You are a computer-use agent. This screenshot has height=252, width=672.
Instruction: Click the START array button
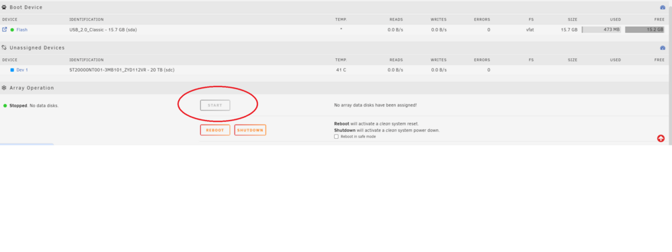click(x=215, y=105)
